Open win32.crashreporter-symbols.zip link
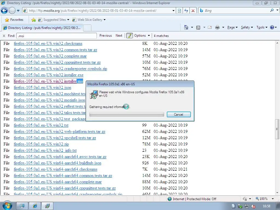 click(x=60, y=69)
